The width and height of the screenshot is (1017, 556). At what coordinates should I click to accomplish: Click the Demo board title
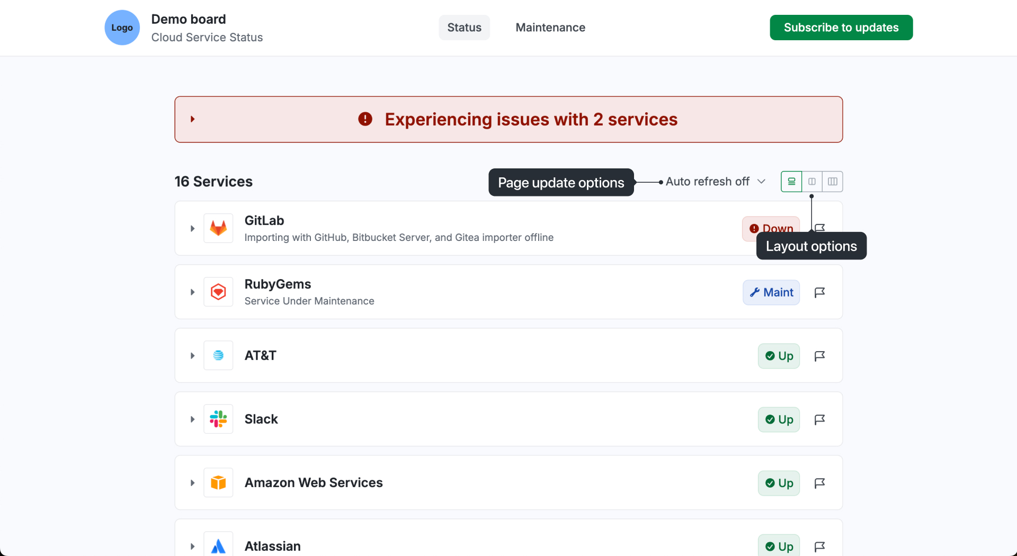click(189, 19)
